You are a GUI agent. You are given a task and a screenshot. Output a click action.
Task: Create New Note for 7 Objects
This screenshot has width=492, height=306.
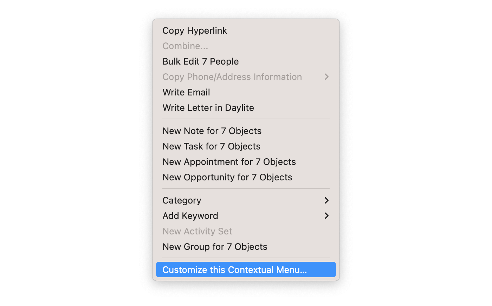coord(212,131)
